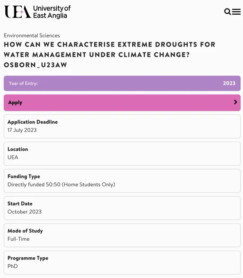243x278 pixels.
Task: Click the Start Date card
Action: click(122, 208)
